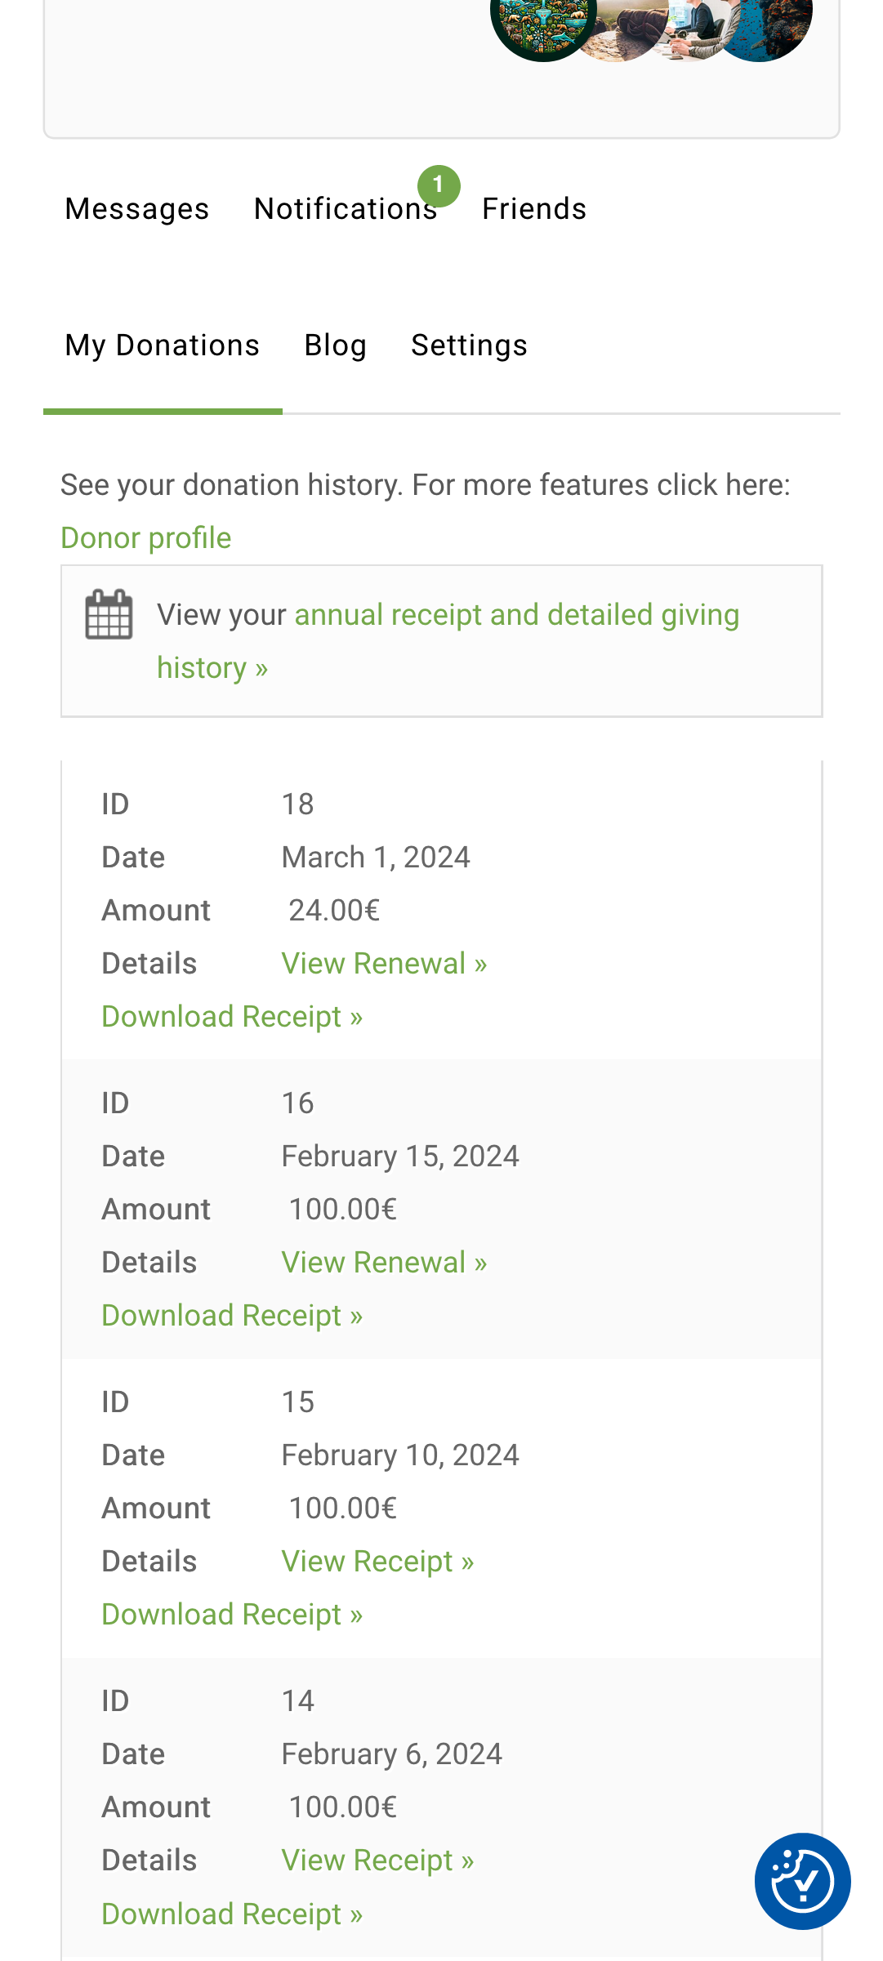Viewport: 883px width, 1961px height.
Task: Download Receipt for March 1, 2024 donation
Action: (x=232, y=1017)
